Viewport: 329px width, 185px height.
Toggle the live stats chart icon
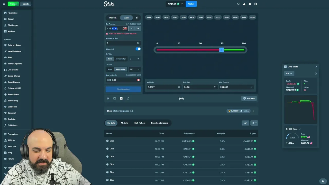(121, 98)
